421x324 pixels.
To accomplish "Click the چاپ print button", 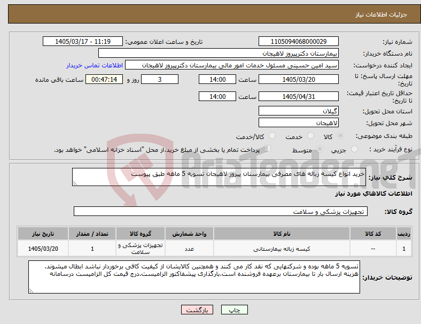I will pyautogui.click(x=235, y=310).
